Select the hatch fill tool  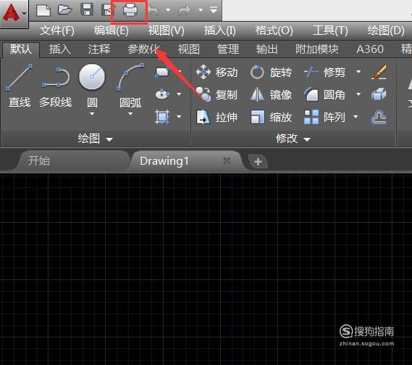click(x=162, y=117)
